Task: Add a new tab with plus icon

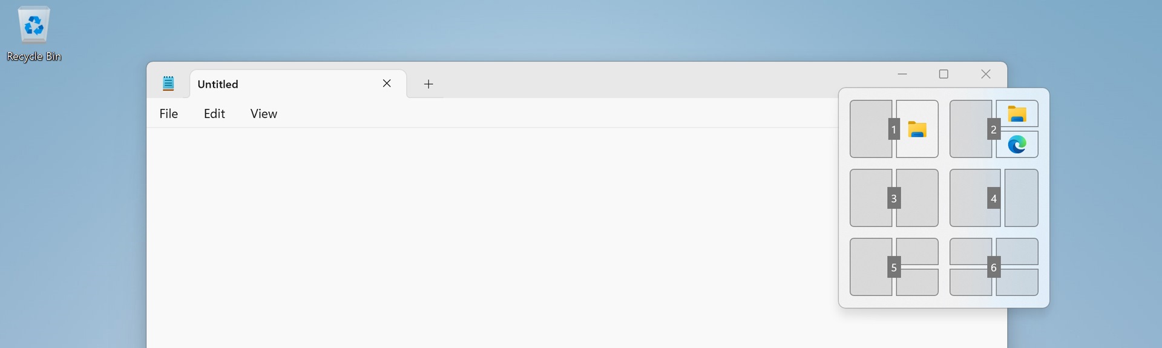Action: pos(428,84)
